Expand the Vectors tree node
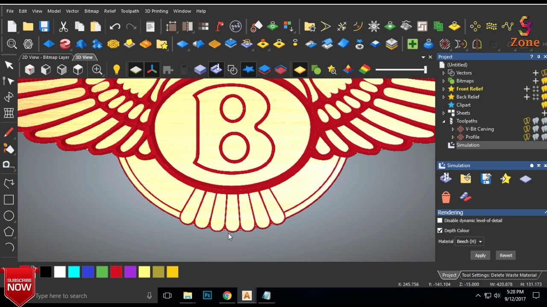 click(444, 73)
